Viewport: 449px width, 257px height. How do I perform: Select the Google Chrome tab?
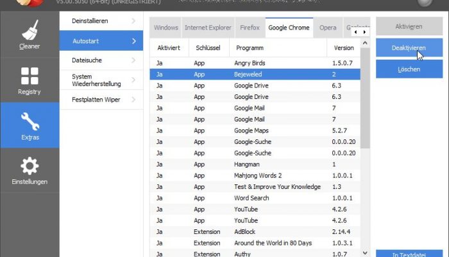(x=289, y=28)
